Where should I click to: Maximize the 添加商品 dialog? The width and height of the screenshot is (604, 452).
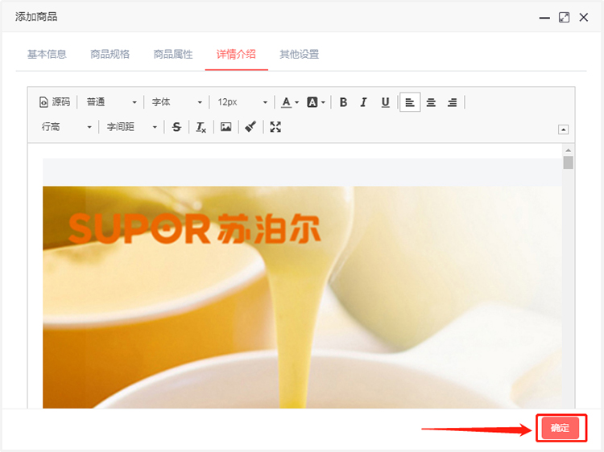(564, 18)
